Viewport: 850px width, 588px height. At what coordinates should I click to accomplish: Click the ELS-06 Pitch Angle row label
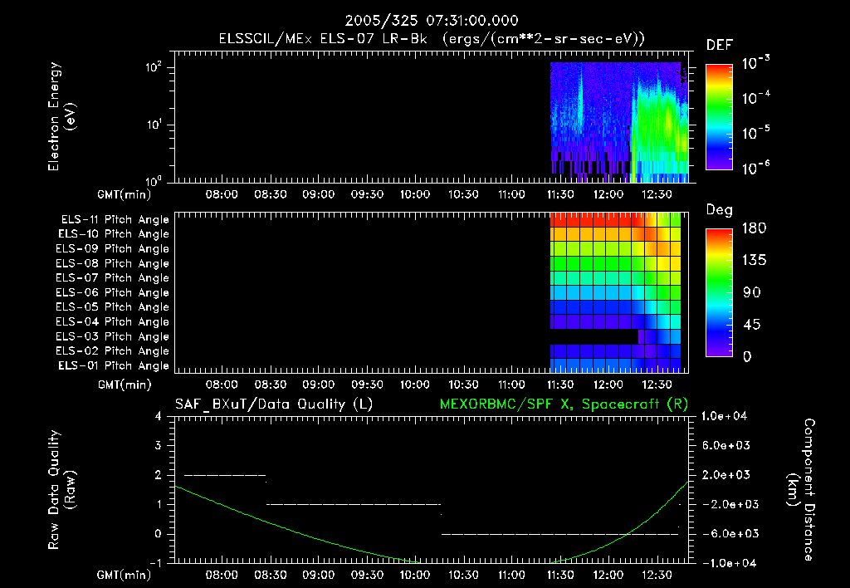coord(112,293)
